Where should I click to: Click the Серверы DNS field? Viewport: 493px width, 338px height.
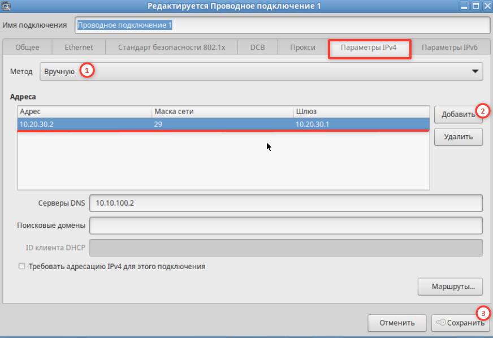coord(286,203)
